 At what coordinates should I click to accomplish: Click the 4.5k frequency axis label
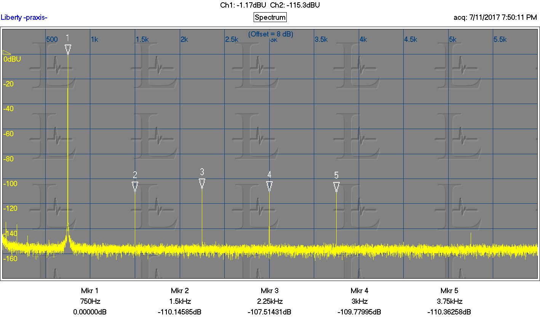tap(411, 39)
